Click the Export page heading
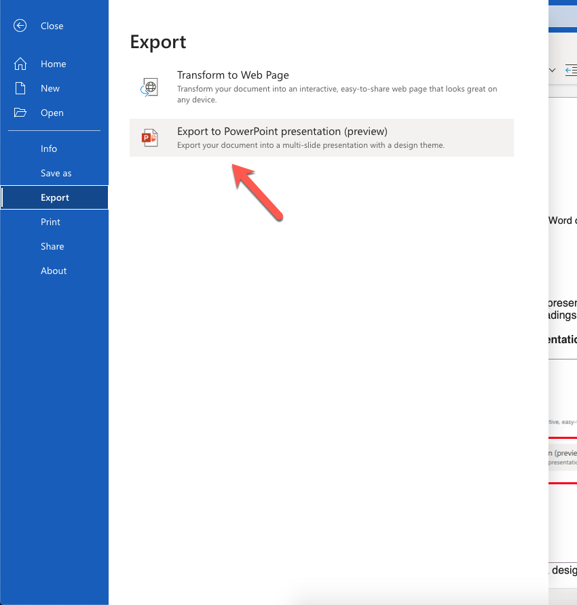This screenshot has height=605, width=577. (x=158, y=42)
